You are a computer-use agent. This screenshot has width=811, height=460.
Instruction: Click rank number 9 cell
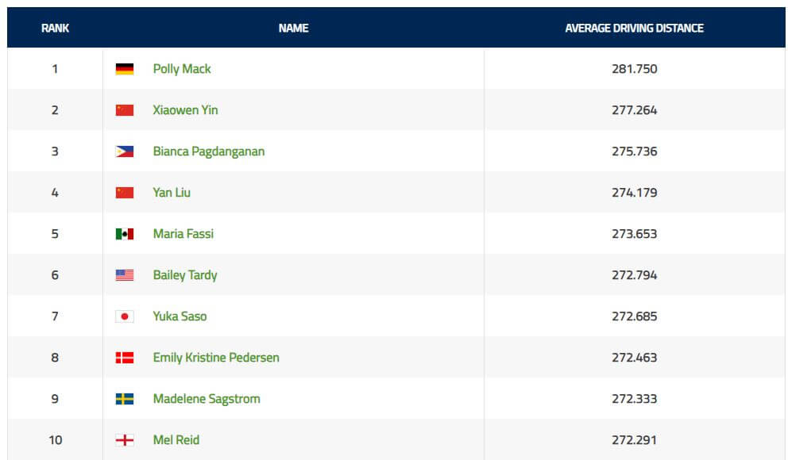point(55,399)
